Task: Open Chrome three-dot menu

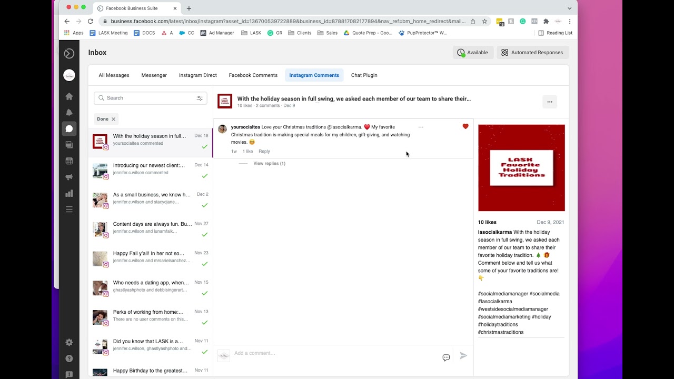Action: coord(569,22)
